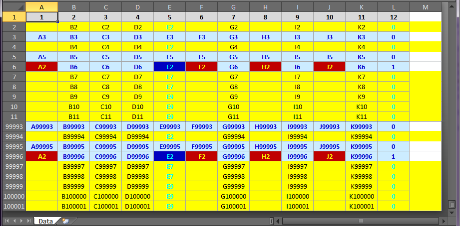Click cell containing 1 in row 1
460x226 pixels.
coord(41,17)
